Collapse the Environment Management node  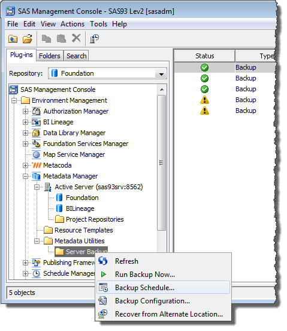pos(14,100)
